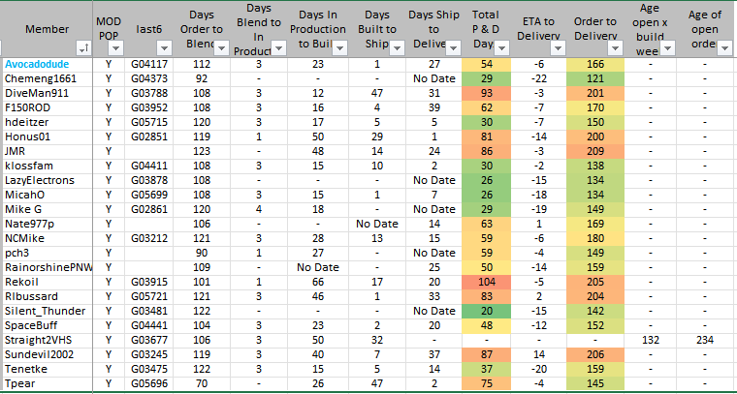737x394 pixels.
Task: Open Order to Delivery filter arrow
Action: click(x=617, y=47)
